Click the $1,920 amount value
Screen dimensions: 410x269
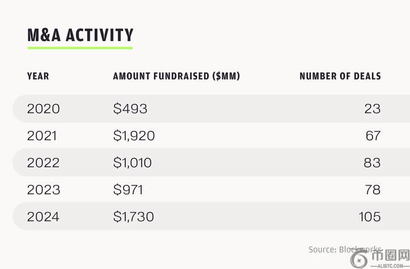134,136
